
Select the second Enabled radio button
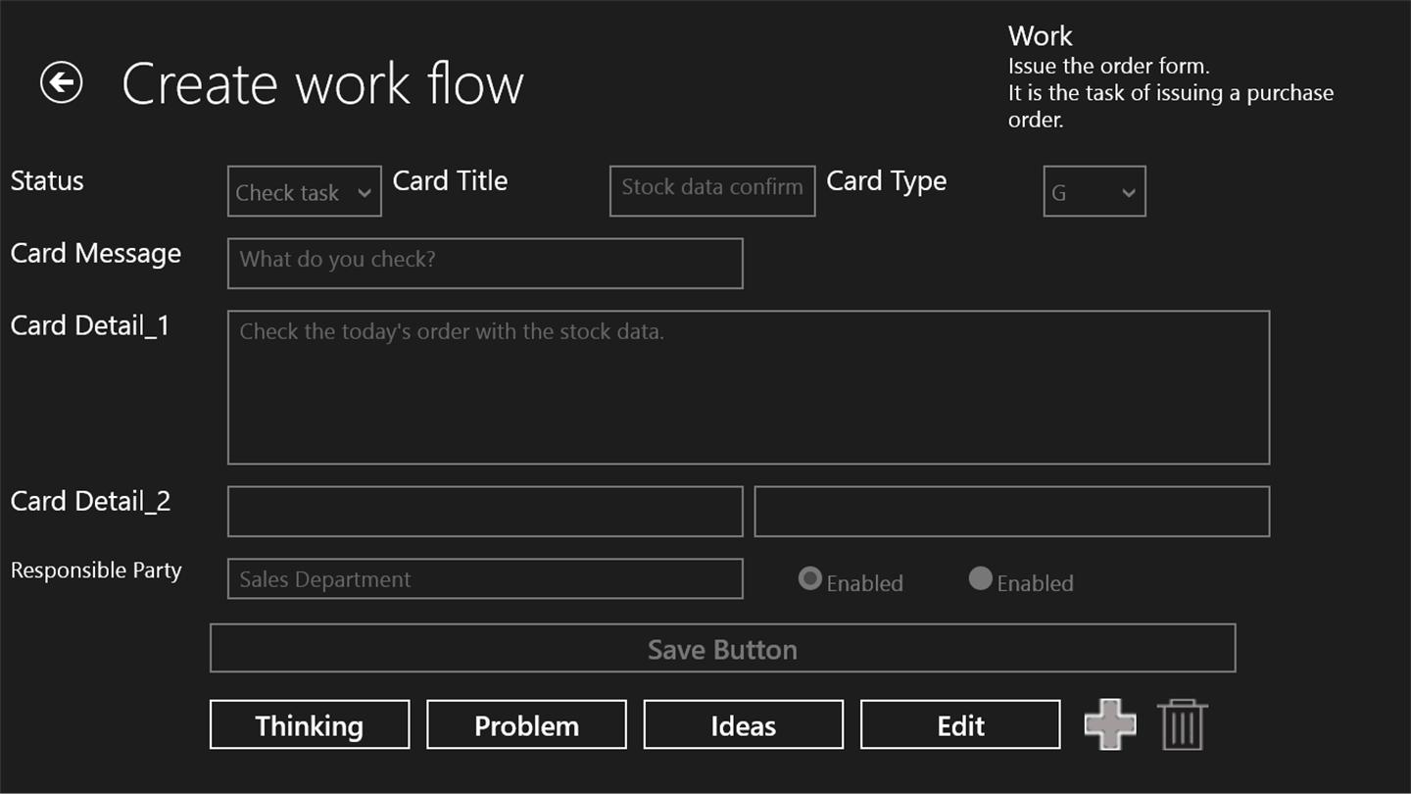click(980, 578)
